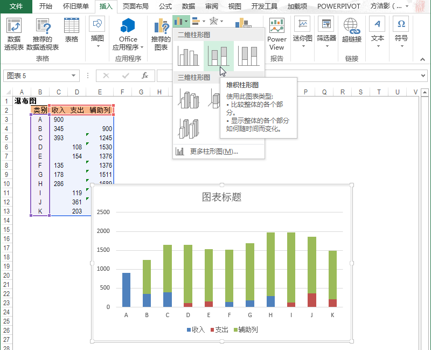Open the radar chart type dropdown
This screenshot has width=431, height=350.
pos(217,21)
